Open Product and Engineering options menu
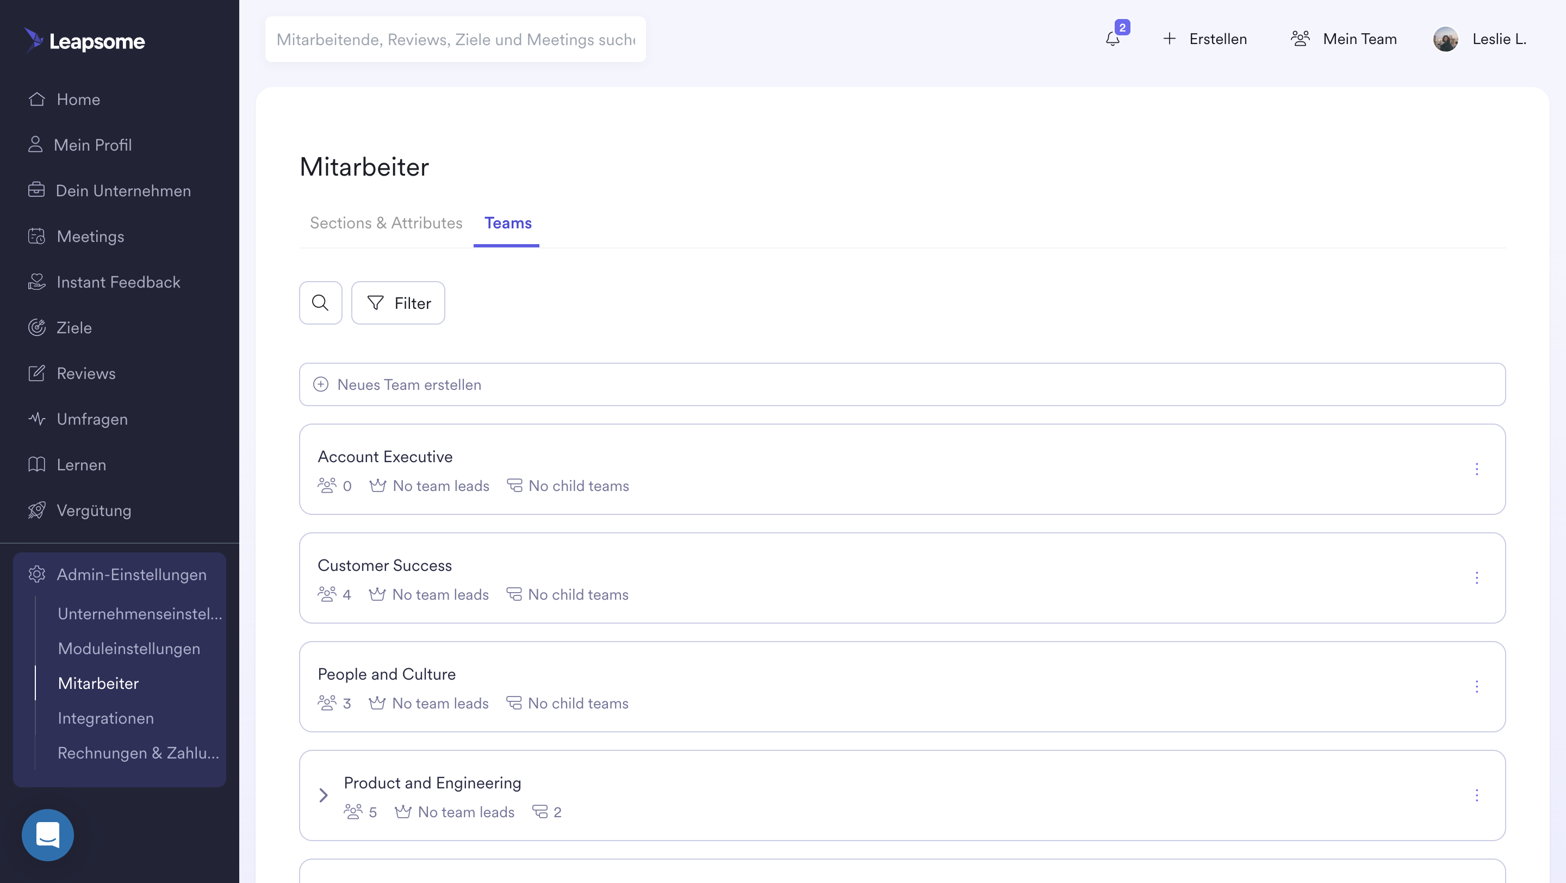 pyautogui.click(x=1476, y=795)
